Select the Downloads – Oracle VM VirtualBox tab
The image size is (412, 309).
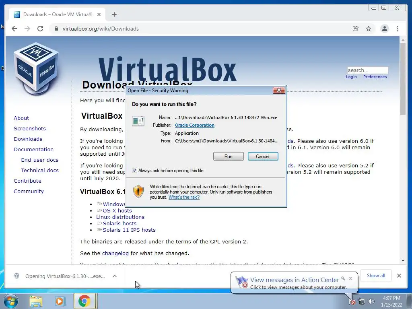pyautogui.click(x=57, y=14)
